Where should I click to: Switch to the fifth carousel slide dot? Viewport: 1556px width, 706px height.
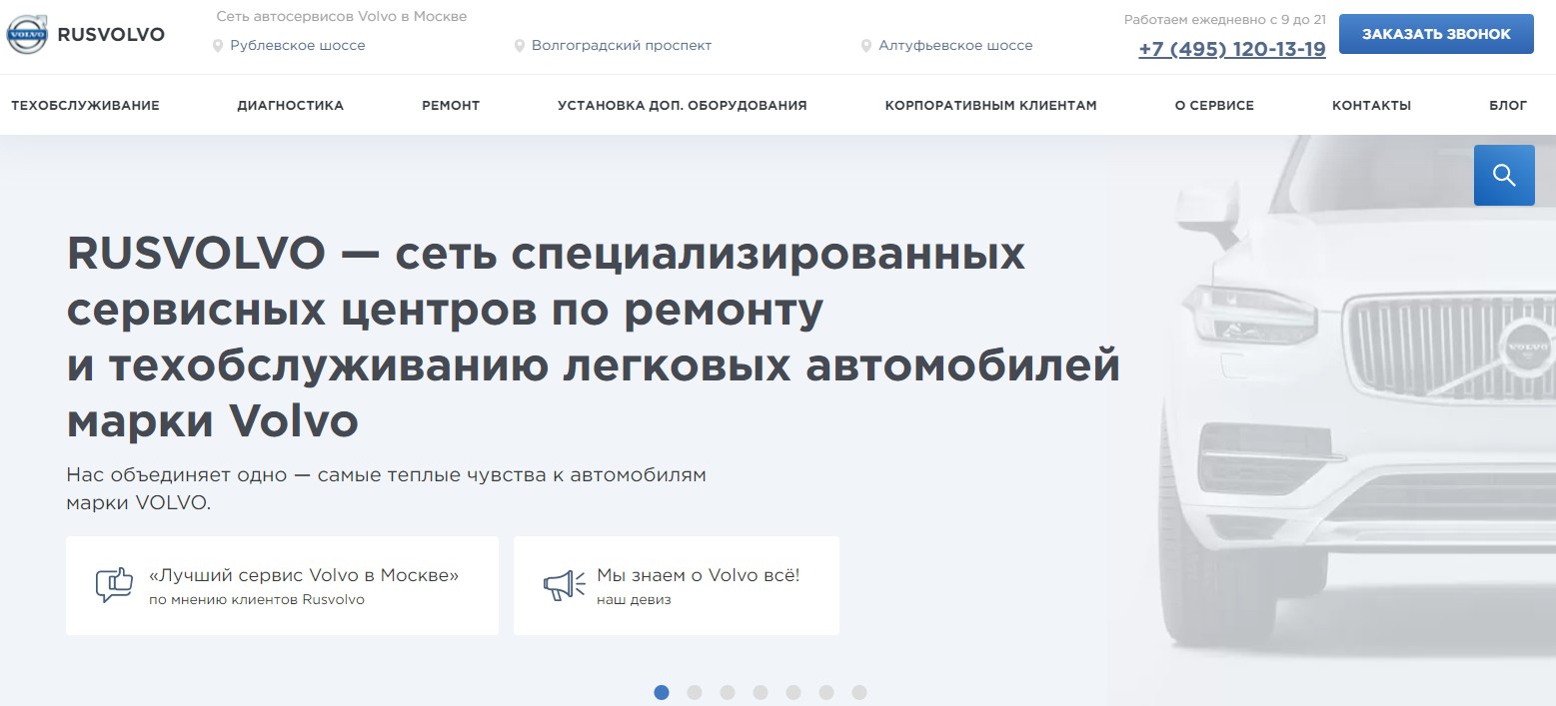[x=793, y=692]
